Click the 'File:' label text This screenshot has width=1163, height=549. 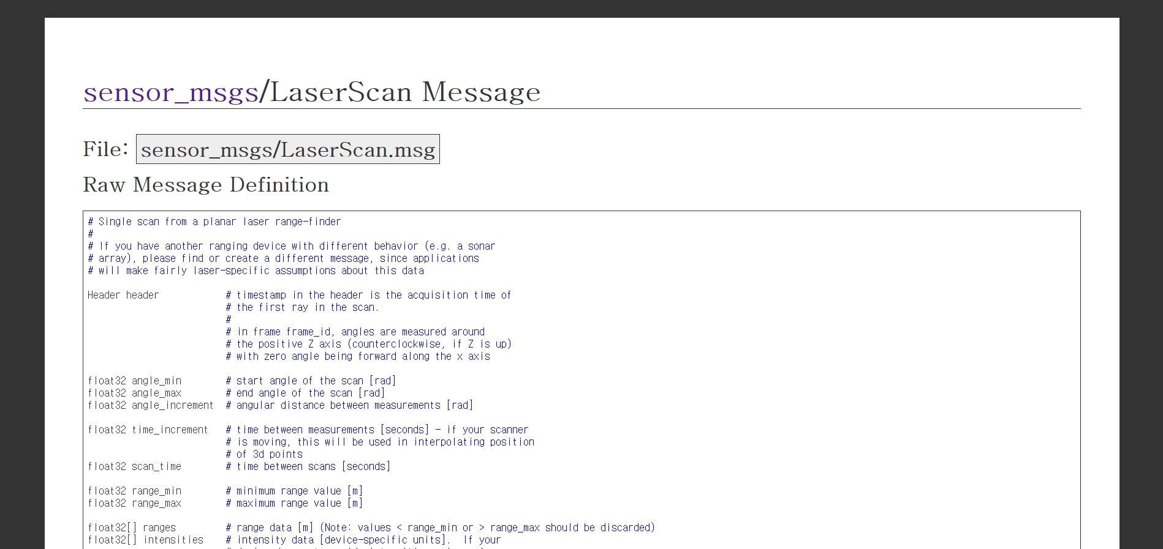coord(106,149)
